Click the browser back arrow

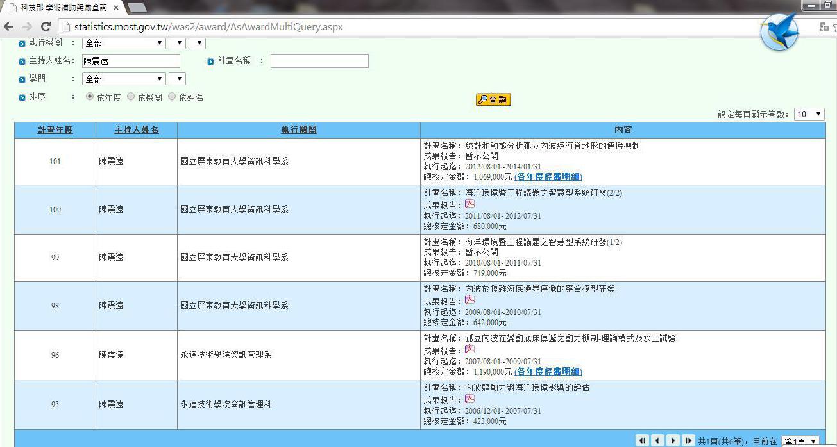pyautogui.click(x=9, y=27)
